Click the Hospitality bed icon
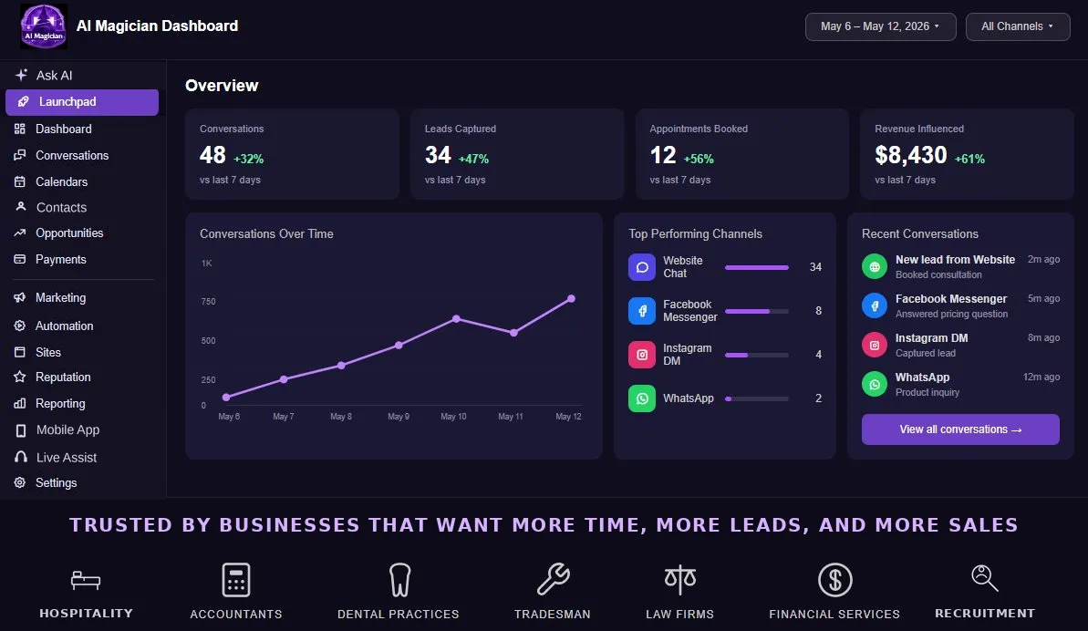Image resolution: width=1088 pixels, height=631 pixels. tap(86, 580)
